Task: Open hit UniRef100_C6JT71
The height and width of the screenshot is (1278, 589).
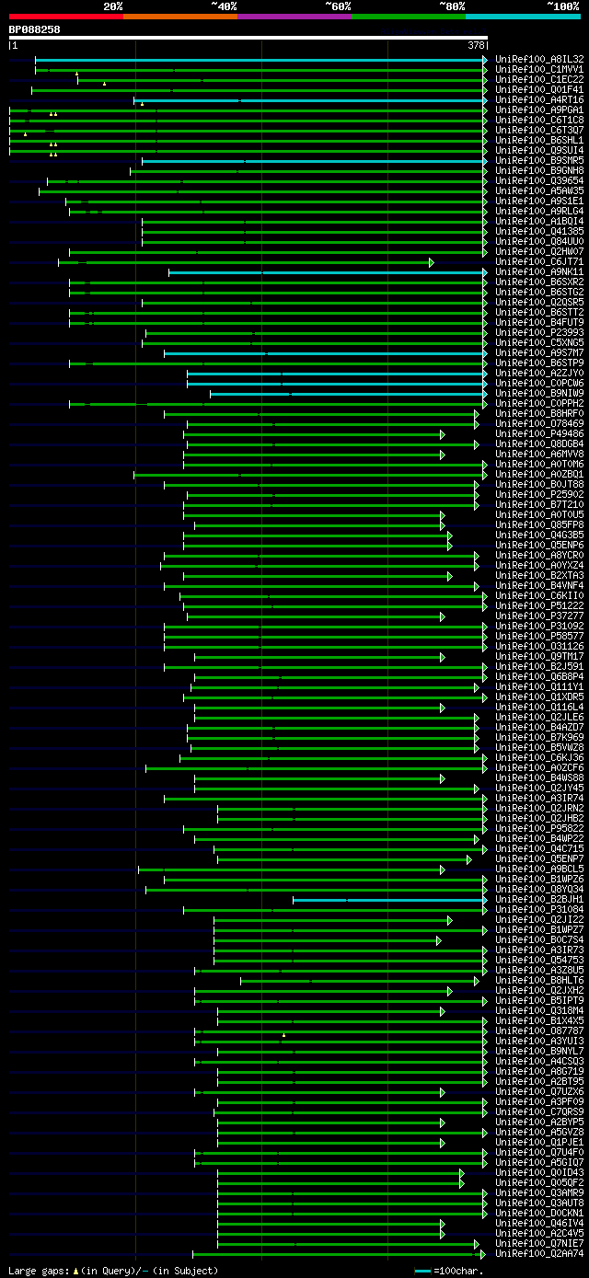Action: pos(539,261)
